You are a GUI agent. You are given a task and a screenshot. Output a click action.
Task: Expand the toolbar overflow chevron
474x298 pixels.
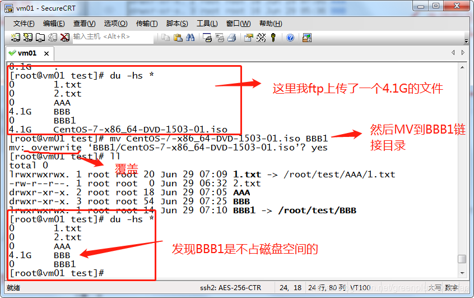pyautogui.click(x=467, y=40)
